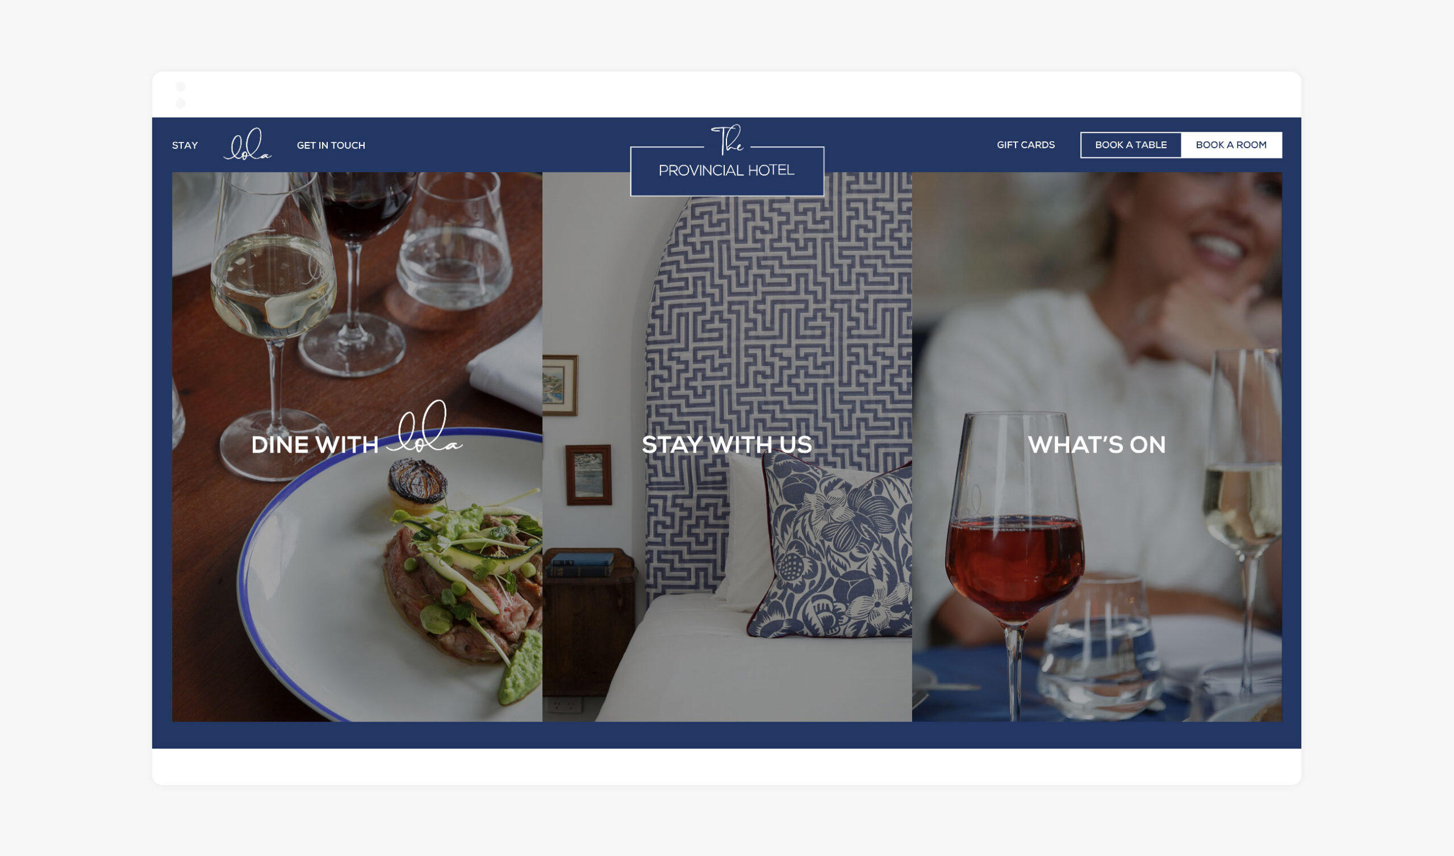This screenshot has width=1454, height=856.
Task: Click the floral blue cushion on the bed
Action: 831,545
